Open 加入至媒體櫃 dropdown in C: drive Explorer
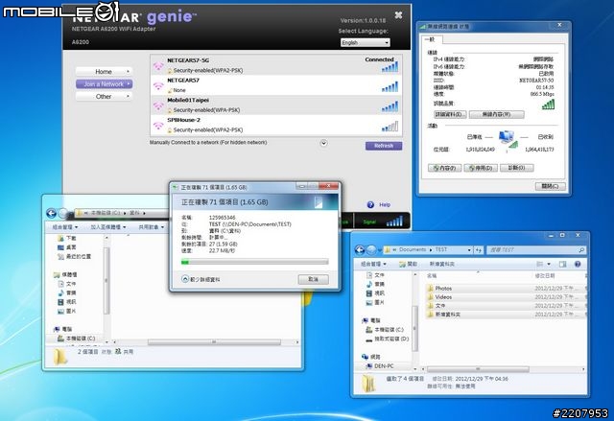Screen dimensions: 614x421 [108, 227]
